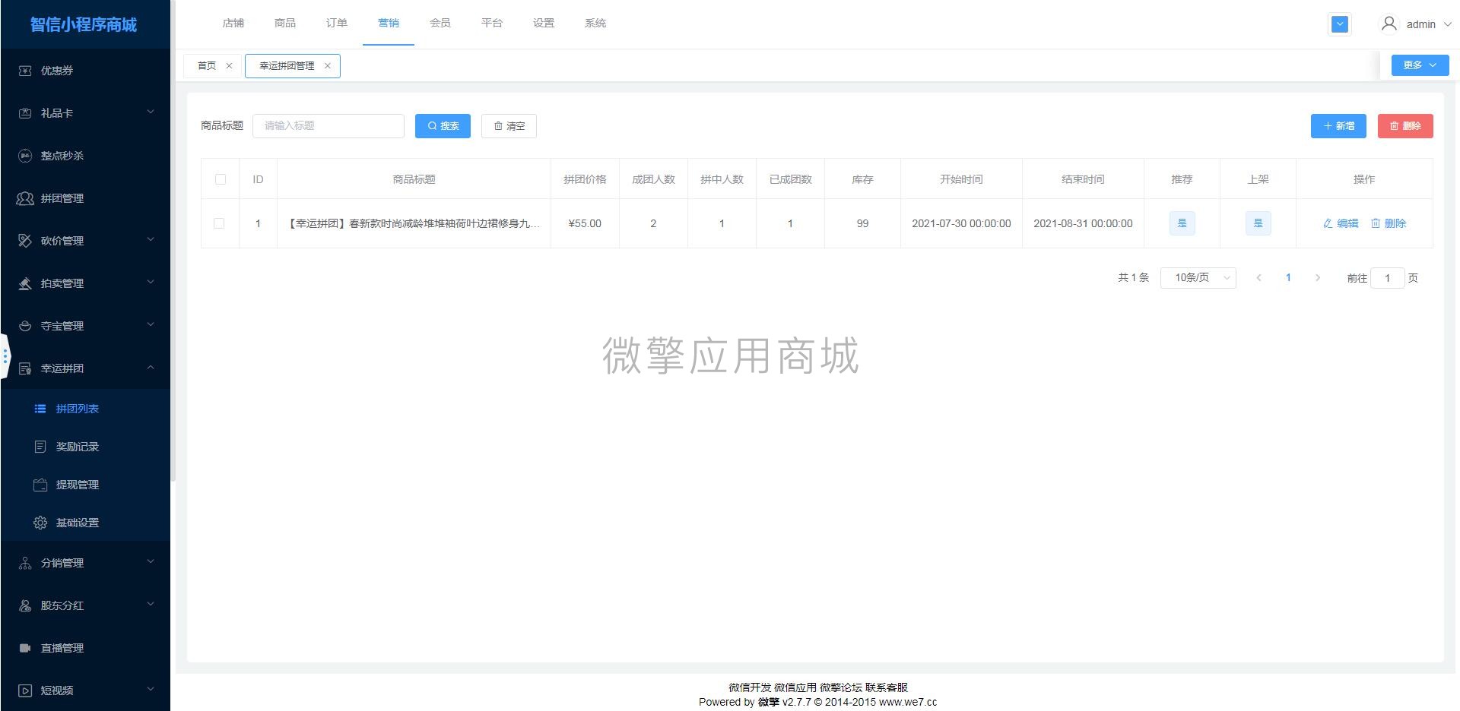The height and width of the screenshot is (711, 1460).
Task: Click the admin user avatar icon
Action: tap(1389, 24)
